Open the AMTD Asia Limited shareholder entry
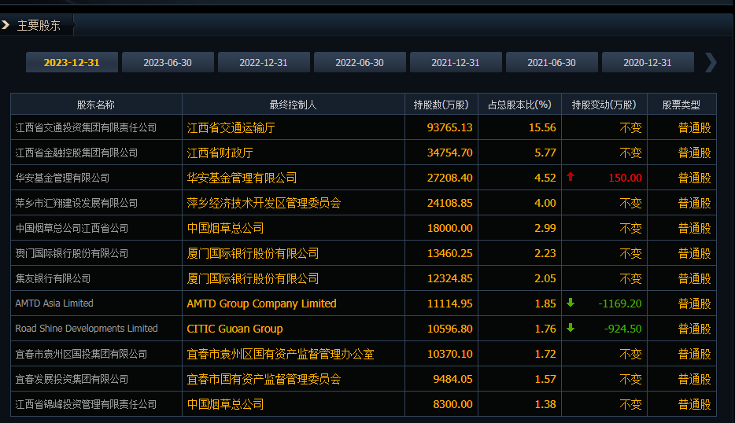 (54, 303)
